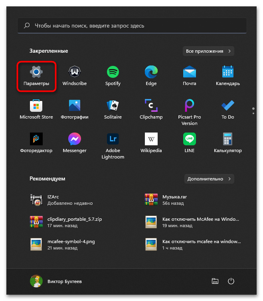Launch the Фоторедактор app
263x301 pixels.
[36, 143]
